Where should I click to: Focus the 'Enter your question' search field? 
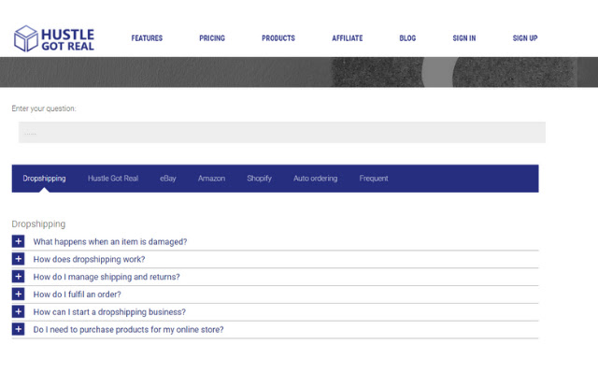pos(281,133)
